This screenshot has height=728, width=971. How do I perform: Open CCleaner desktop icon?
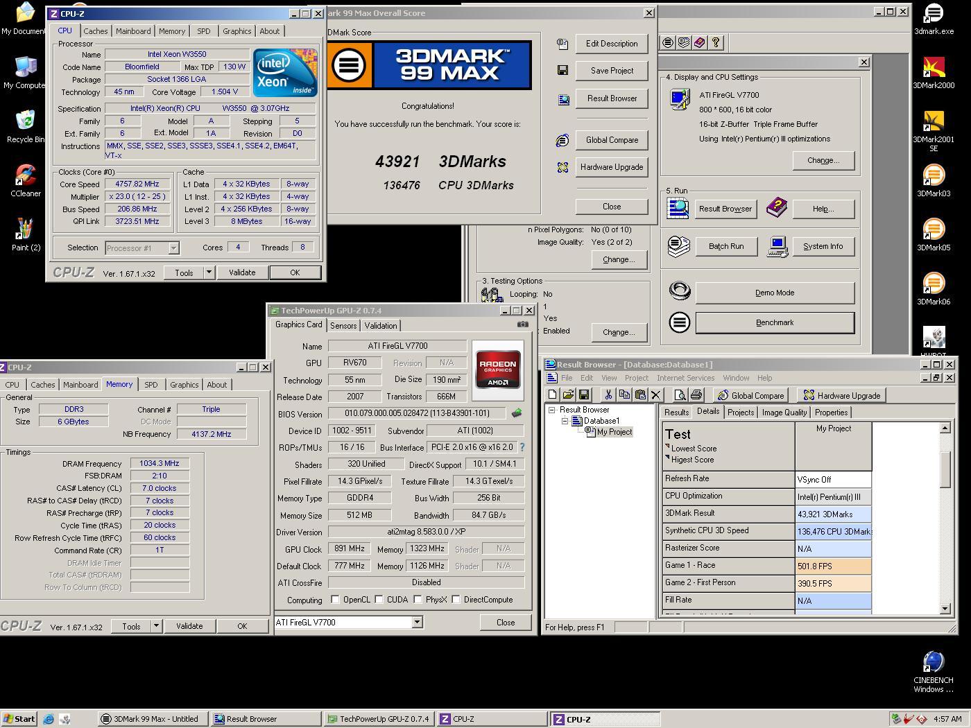[26, 181]
